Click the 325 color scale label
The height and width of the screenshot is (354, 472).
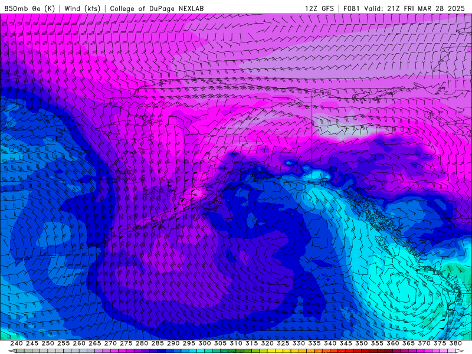tap(283, 343)
